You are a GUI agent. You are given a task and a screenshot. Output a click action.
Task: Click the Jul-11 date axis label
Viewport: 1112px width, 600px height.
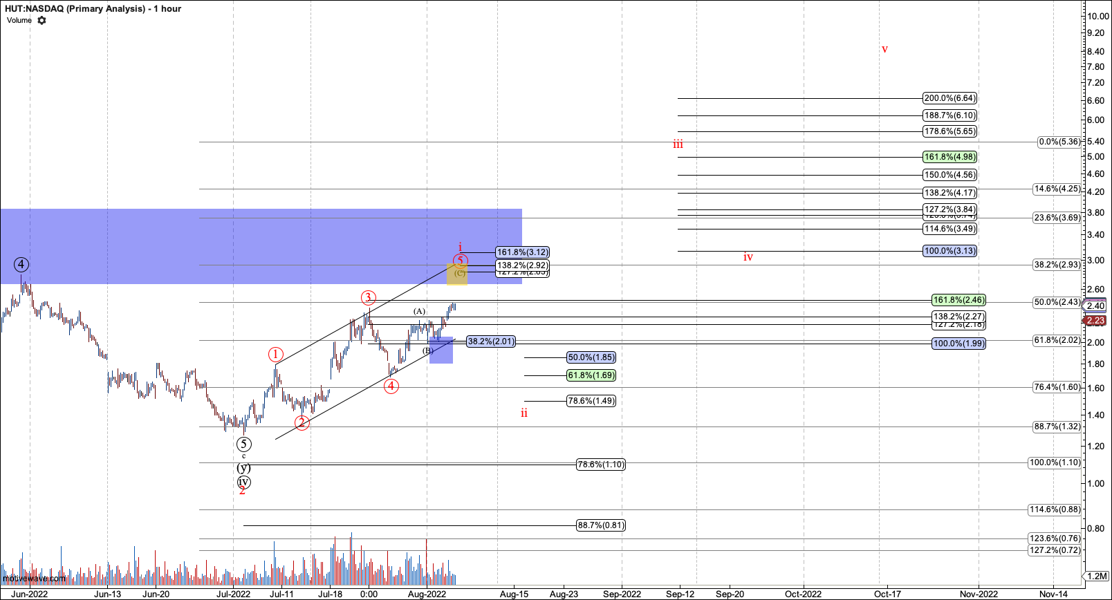(281, 594)
